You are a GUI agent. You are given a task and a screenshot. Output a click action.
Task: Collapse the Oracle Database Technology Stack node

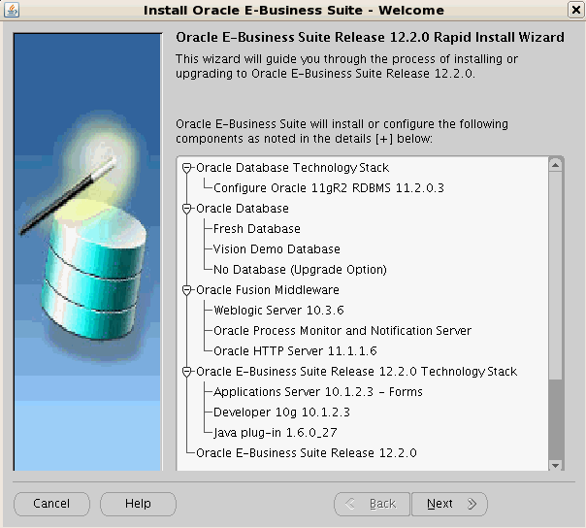click(x=187, y=168)
